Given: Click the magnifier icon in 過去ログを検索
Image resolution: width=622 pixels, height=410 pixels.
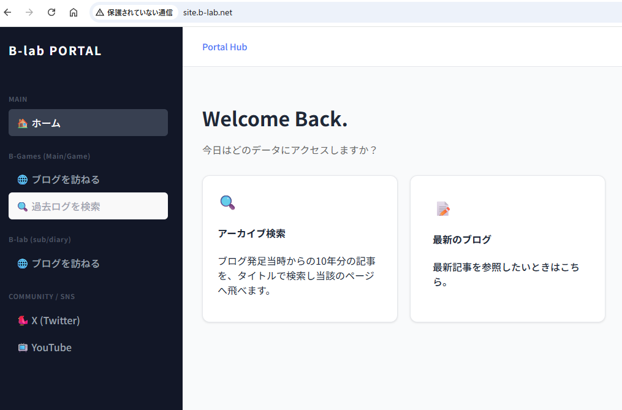Looking at the screenshot, I should (x=23, y=207).
